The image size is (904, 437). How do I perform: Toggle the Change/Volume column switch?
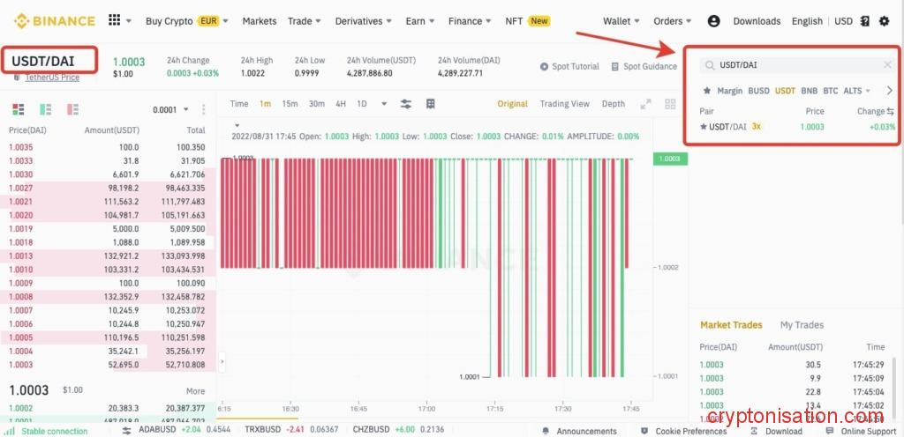tap(890, 112)
